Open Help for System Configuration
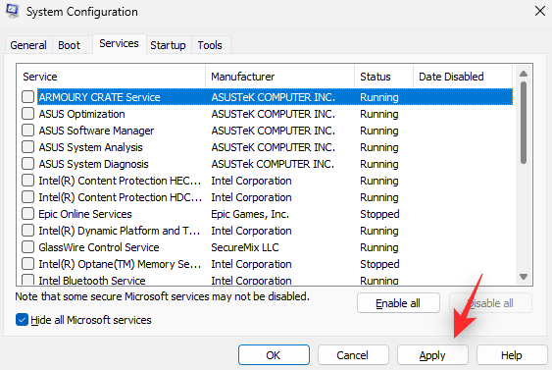 512,355
